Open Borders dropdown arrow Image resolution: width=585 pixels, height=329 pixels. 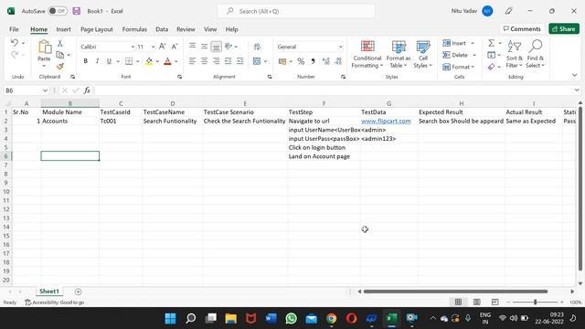(138, 61)
